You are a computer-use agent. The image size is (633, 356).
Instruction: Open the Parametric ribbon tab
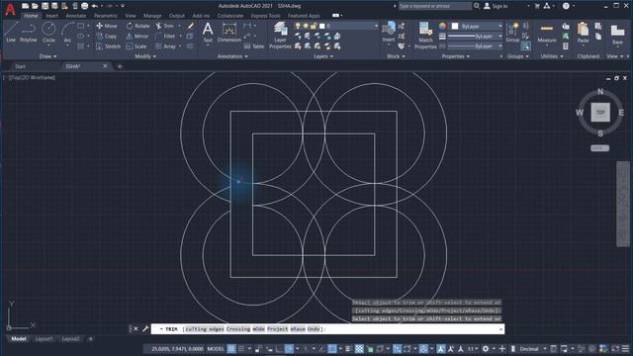pyautogui.click(x=106, y=16)
